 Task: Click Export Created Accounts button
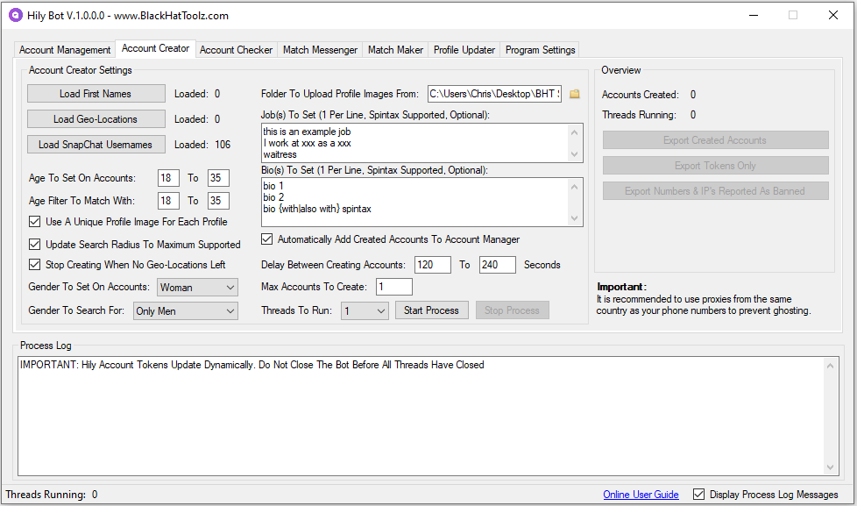[715, 140]
